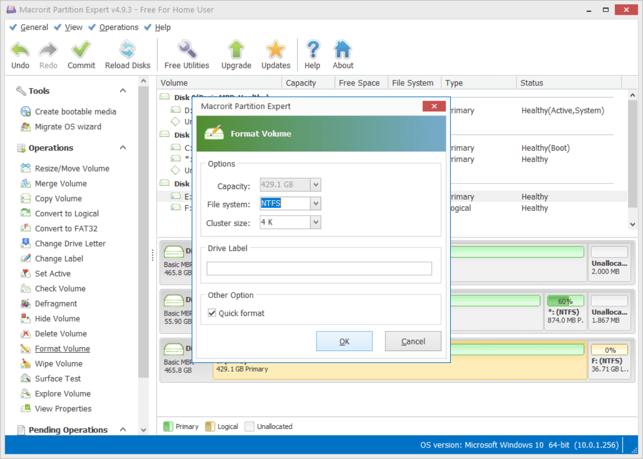The image size is (643, 459).
Task: Select the Undo toolbar icon
Action: click(20, 54)
